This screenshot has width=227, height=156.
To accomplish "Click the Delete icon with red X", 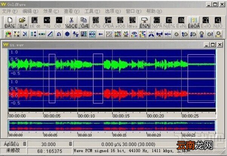I will point(145,22).
